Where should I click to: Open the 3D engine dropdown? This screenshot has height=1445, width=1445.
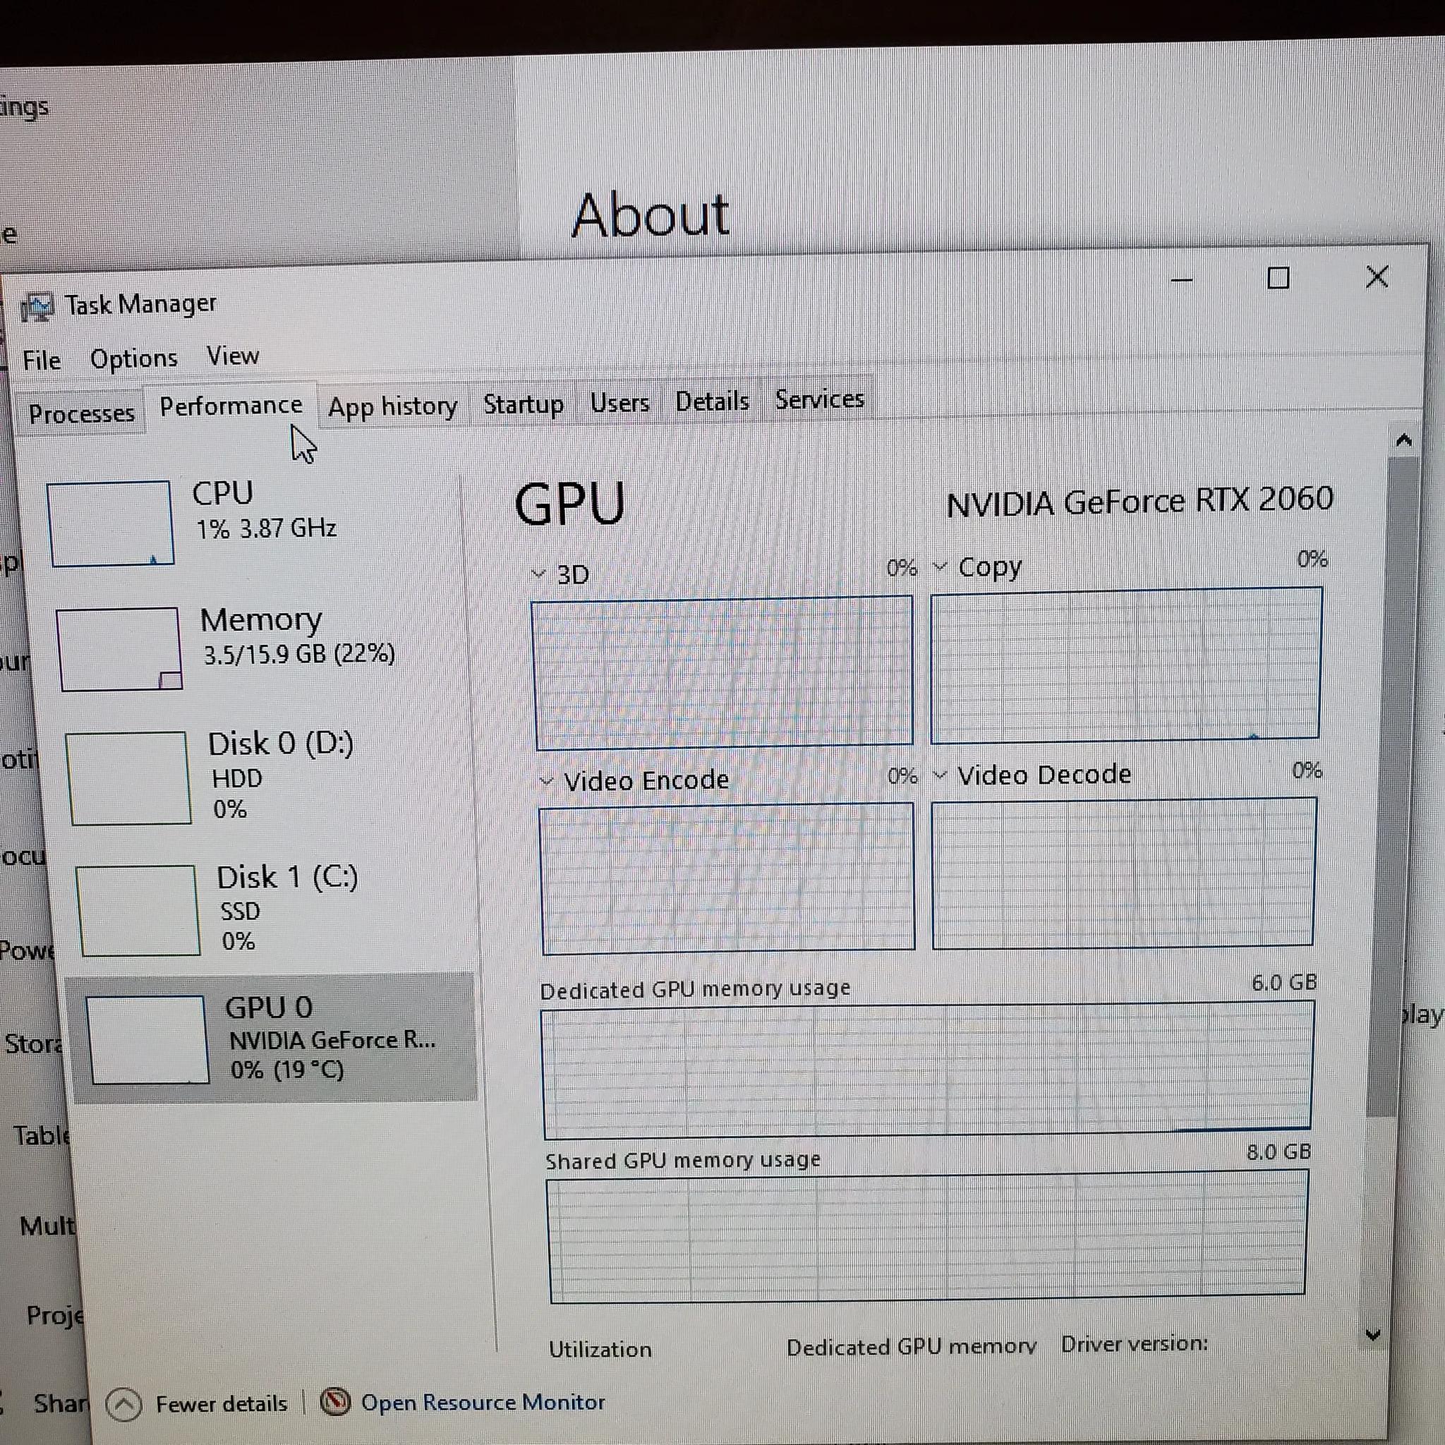pos(538,574)
